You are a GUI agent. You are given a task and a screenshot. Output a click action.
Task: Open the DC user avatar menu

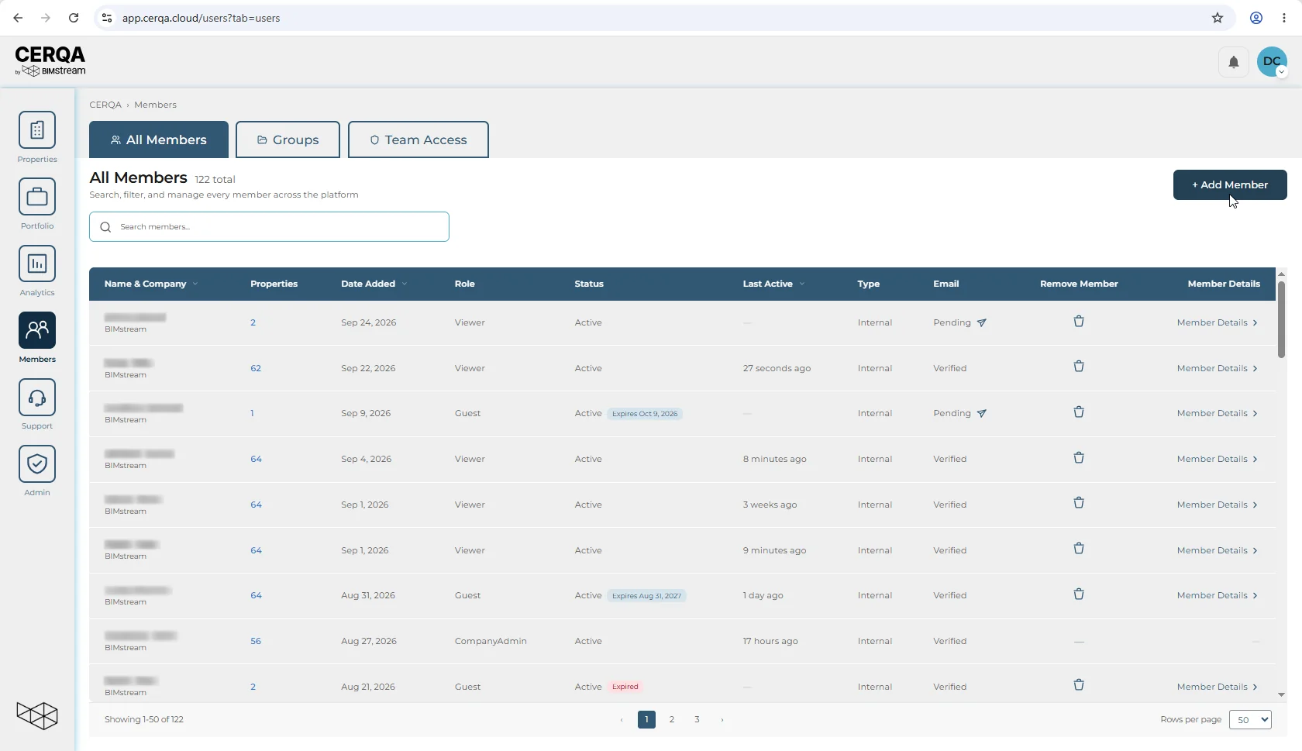(x=1272, y=62)
